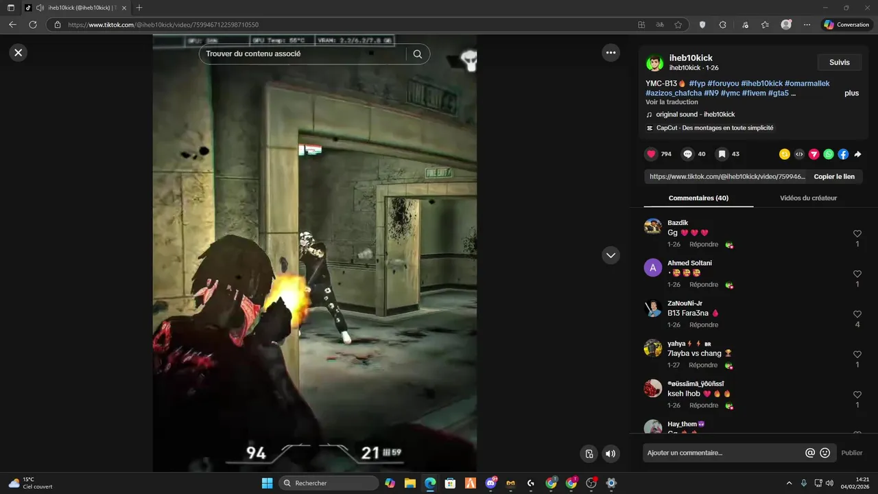Share the video to Facebook

[843, 154]
